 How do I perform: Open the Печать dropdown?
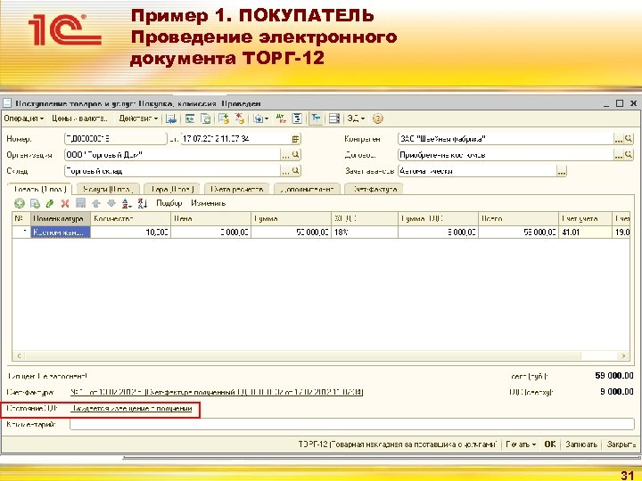(x=521, y=444)
